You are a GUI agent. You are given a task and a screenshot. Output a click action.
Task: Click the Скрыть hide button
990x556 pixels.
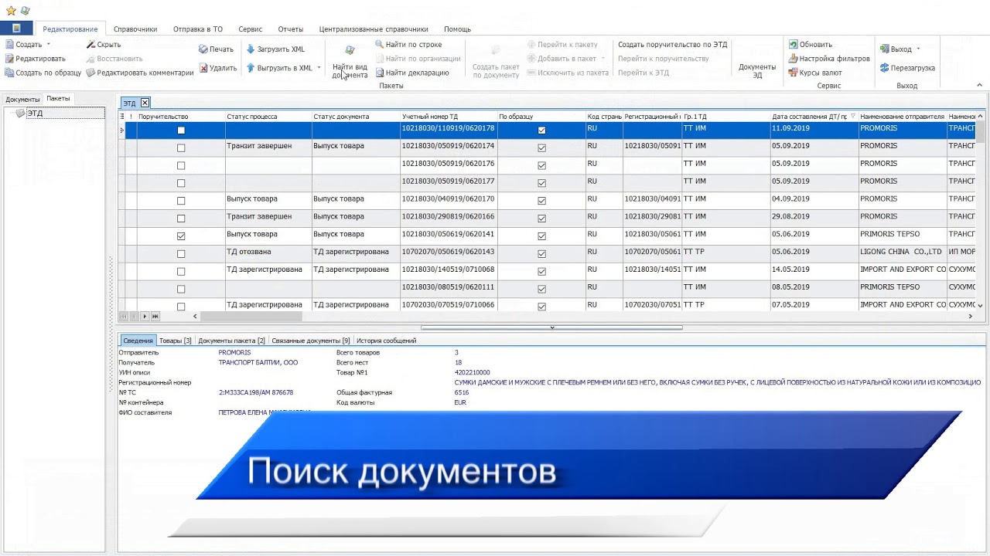[104, 45]
